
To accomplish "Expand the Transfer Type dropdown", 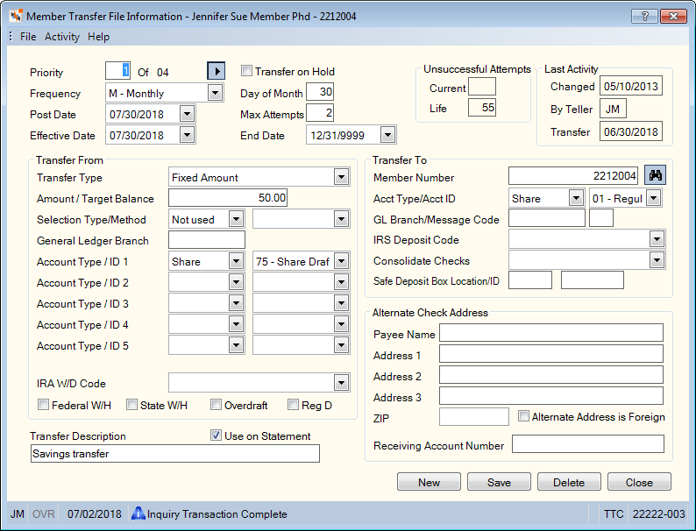I will tap(341, 177).
